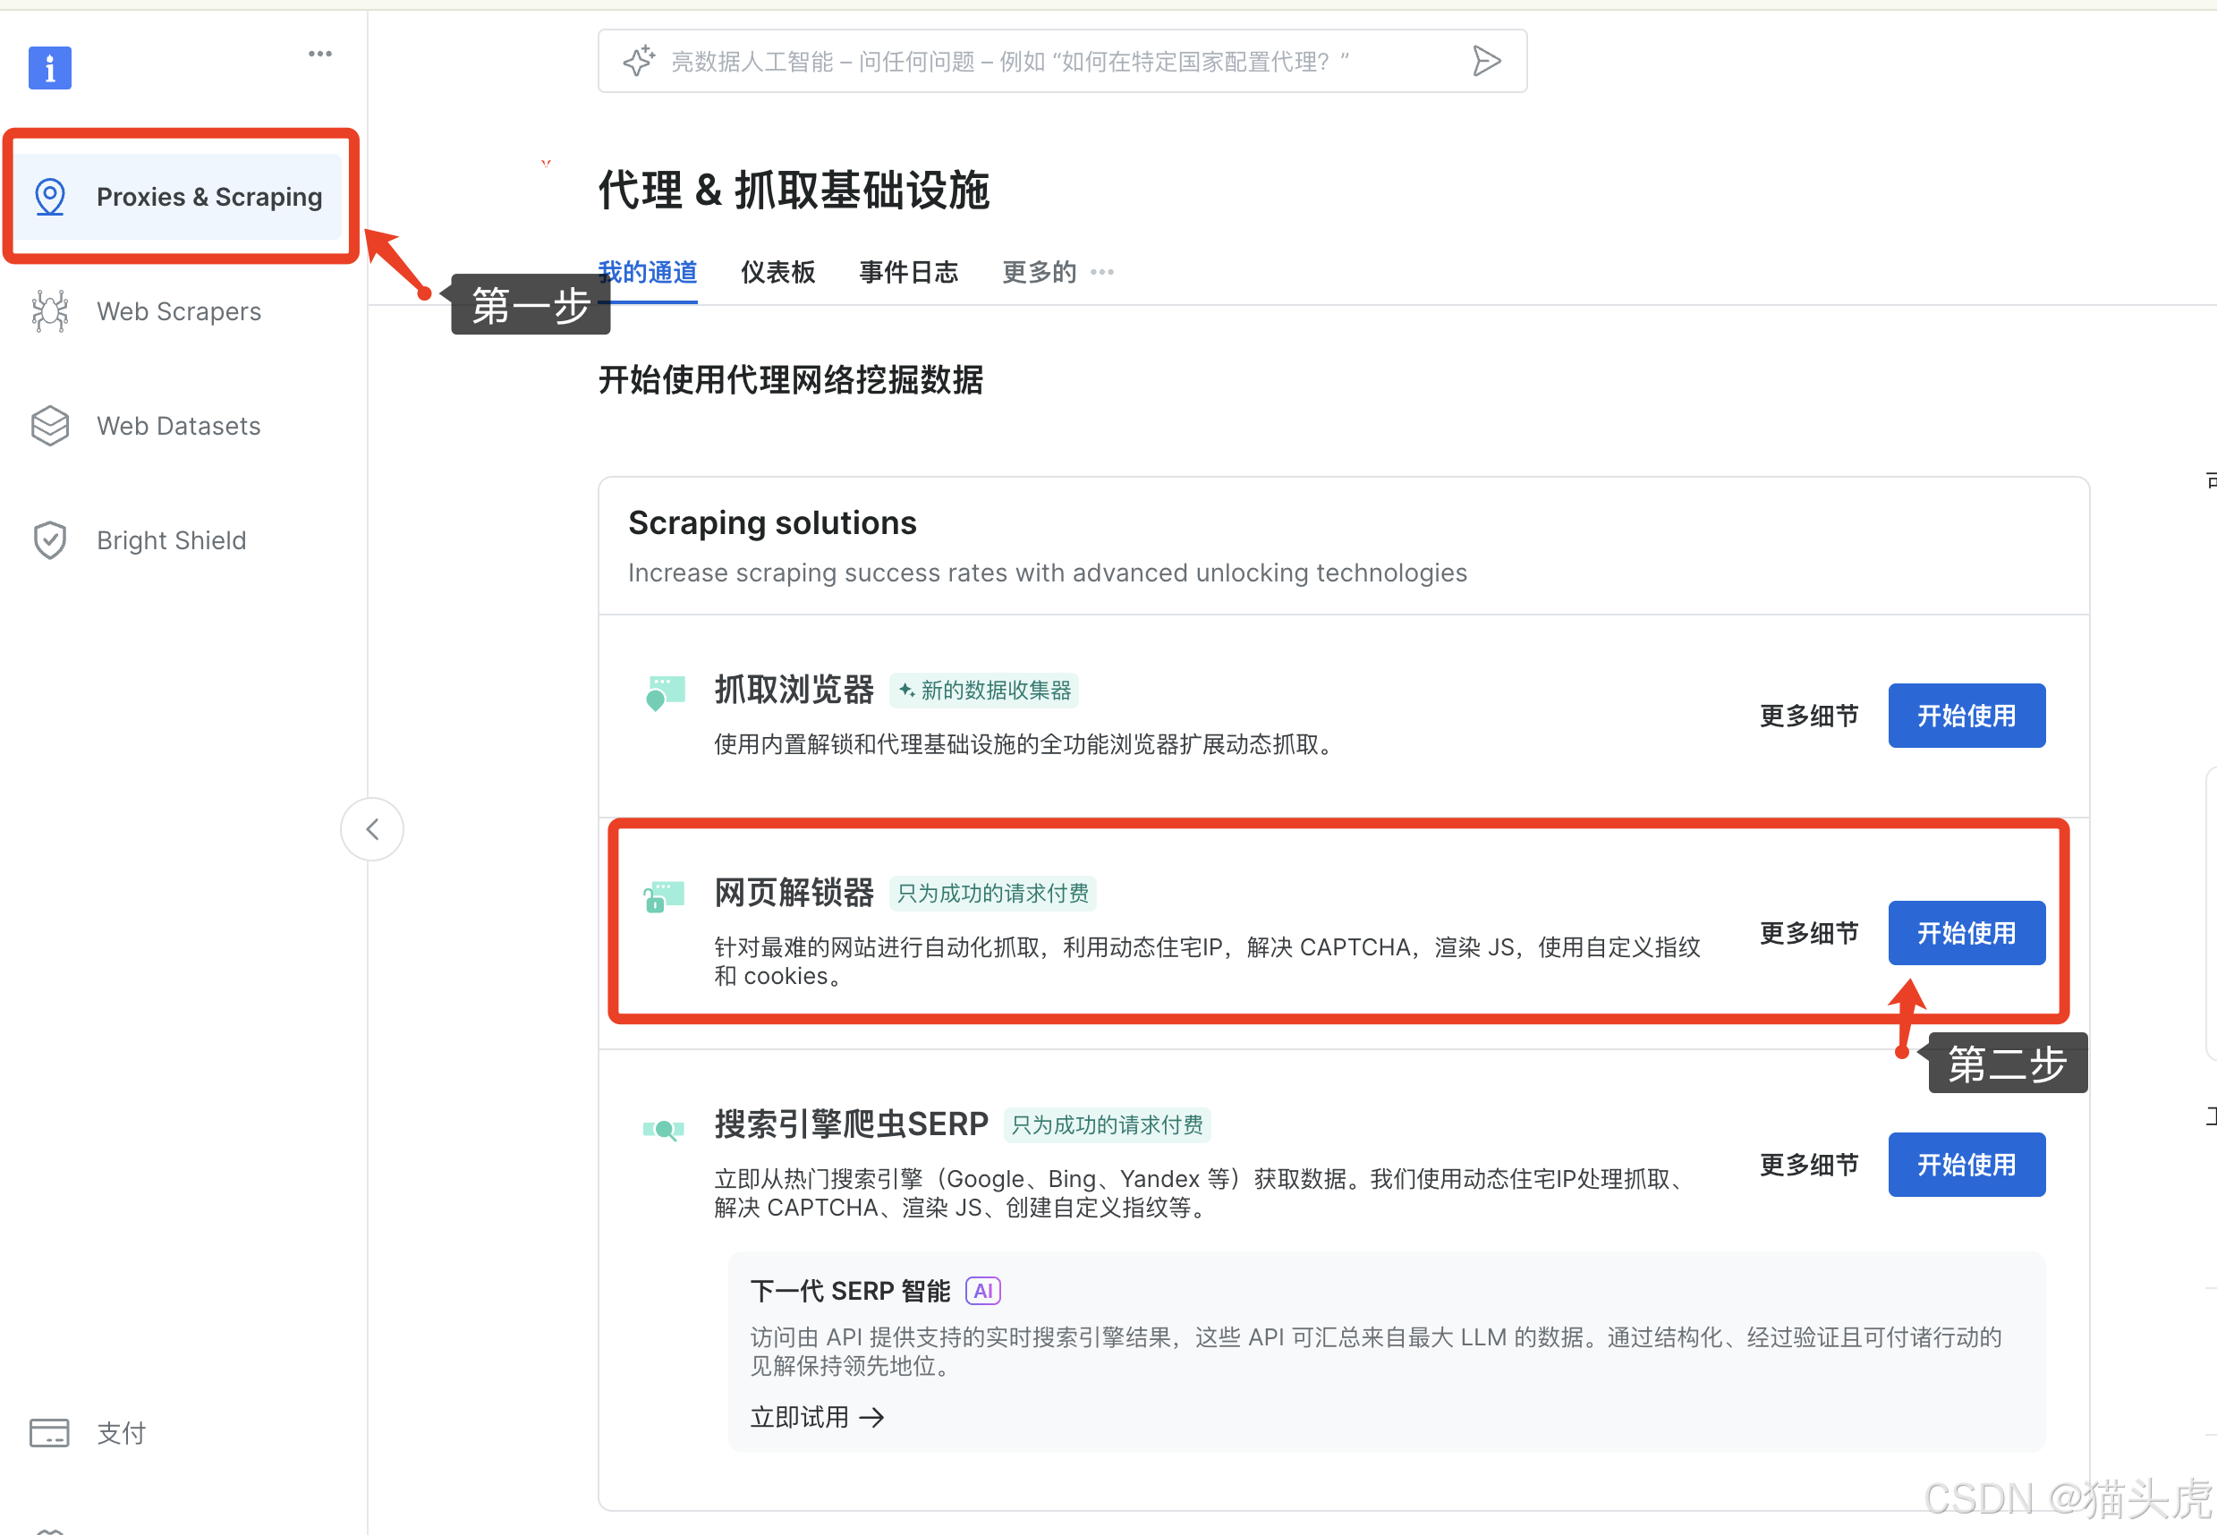2217x1535 pixels.
Task: Click the 支付 payment card icon
Action: (x=50, y=1432)
